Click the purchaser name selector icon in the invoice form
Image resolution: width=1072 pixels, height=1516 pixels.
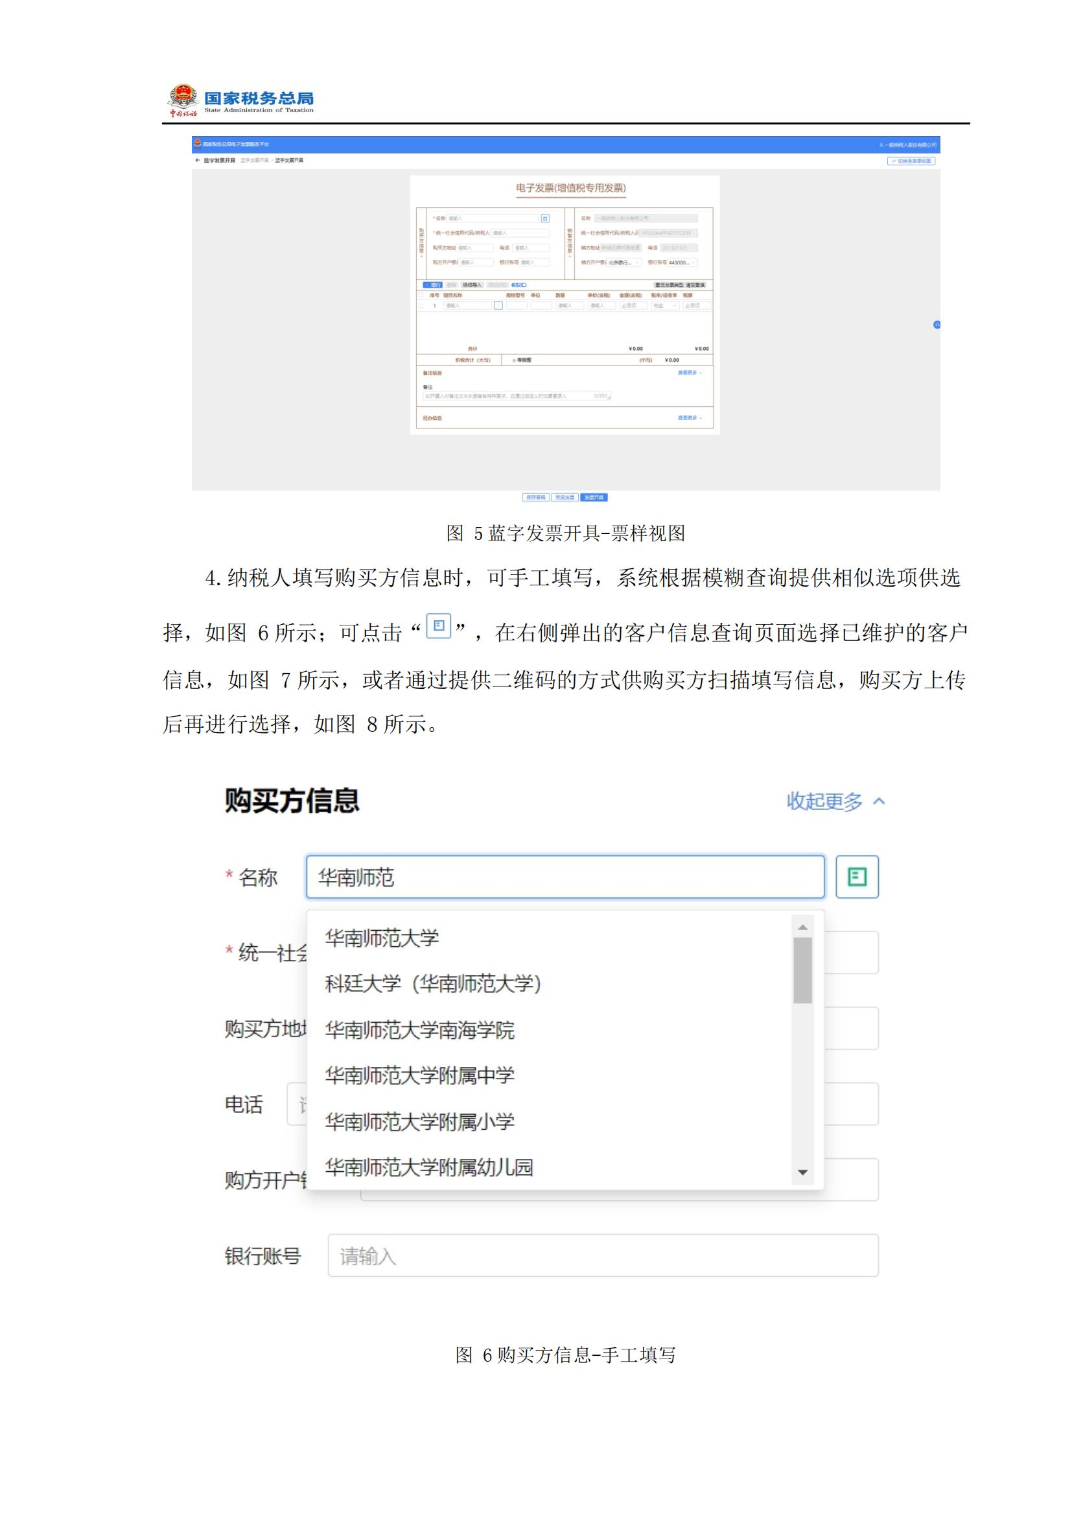pyautogui.click(x=546, y=220)
